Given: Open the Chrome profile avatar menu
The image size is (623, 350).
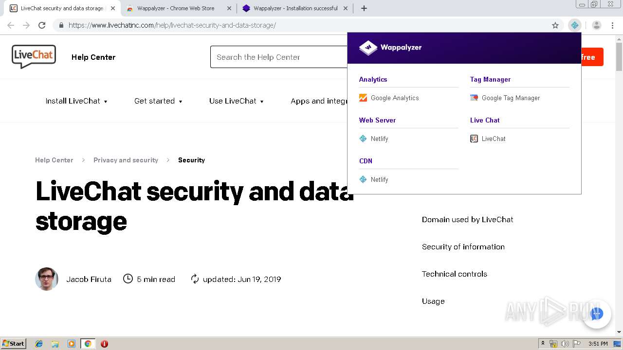Looking at the screenshot, I should [x=597, y=25].
